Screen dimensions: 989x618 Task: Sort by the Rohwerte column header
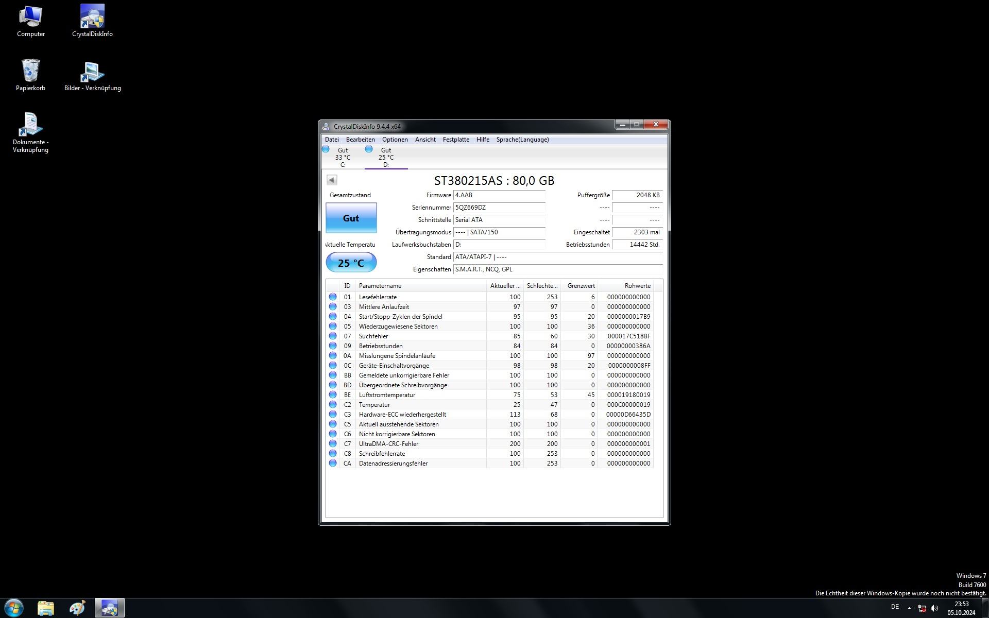tap(637, 286)
